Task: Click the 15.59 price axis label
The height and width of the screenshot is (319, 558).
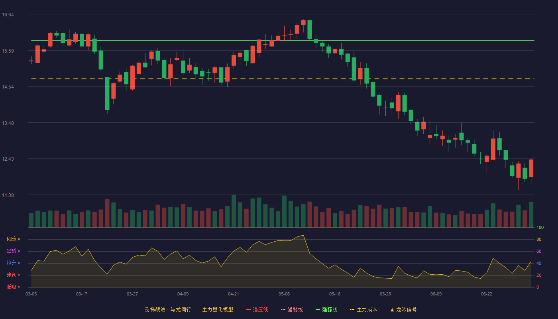Action: [x=8, y=51]
